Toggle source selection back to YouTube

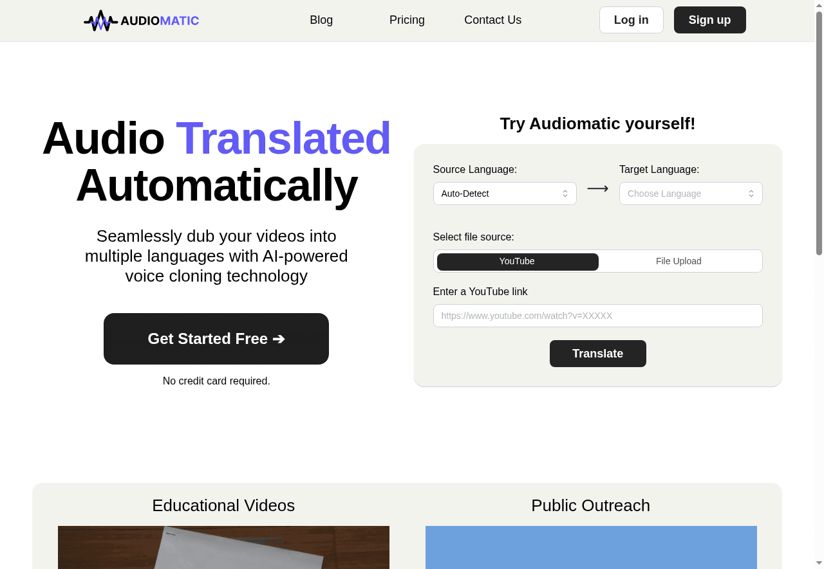[x=517, y=261]
